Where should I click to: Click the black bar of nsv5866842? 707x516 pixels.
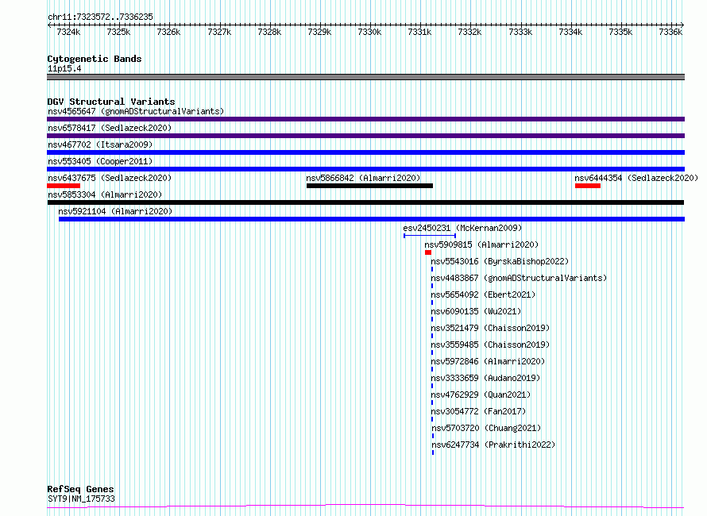click(x=369, y=186)
